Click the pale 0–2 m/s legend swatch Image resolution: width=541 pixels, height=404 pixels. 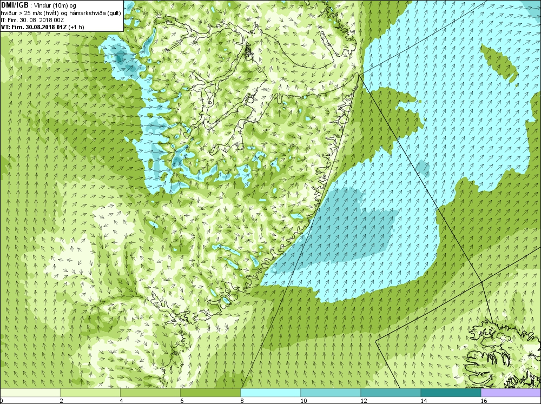(x=30, y=393)
